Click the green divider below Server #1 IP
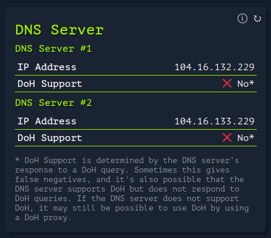Image resolution: width=271 pixels, height=238 pixels. coord(135,76)
